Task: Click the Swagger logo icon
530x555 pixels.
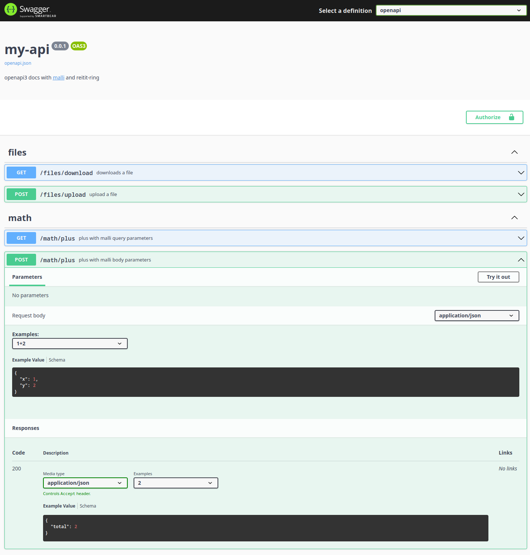Action: (11, 10)
